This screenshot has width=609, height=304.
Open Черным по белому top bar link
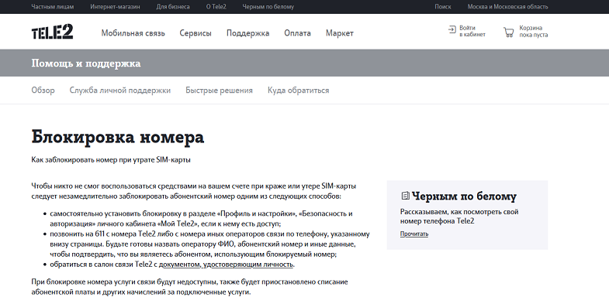[268, 7]
